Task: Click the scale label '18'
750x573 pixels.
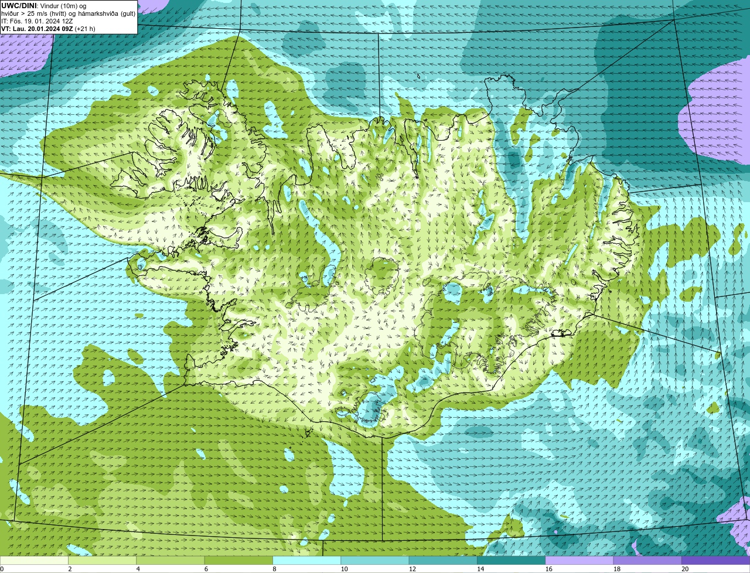Action: coord(617,569)
